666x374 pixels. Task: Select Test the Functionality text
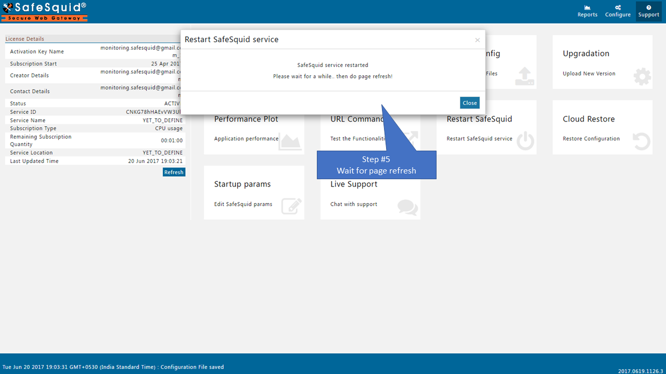359,139
